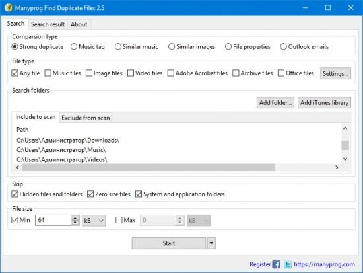Click the folder list scroll up arrow

[345, 128]
